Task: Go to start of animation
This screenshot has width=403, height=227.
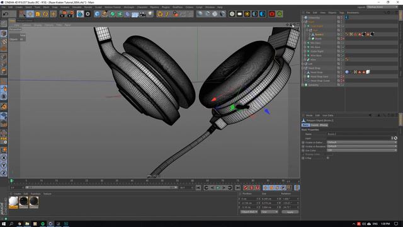Action: click(198, 188)
